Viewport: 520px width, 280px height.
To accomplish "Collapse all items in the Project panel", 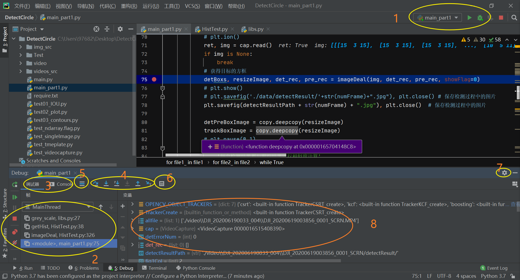I will tap(107, 29).
